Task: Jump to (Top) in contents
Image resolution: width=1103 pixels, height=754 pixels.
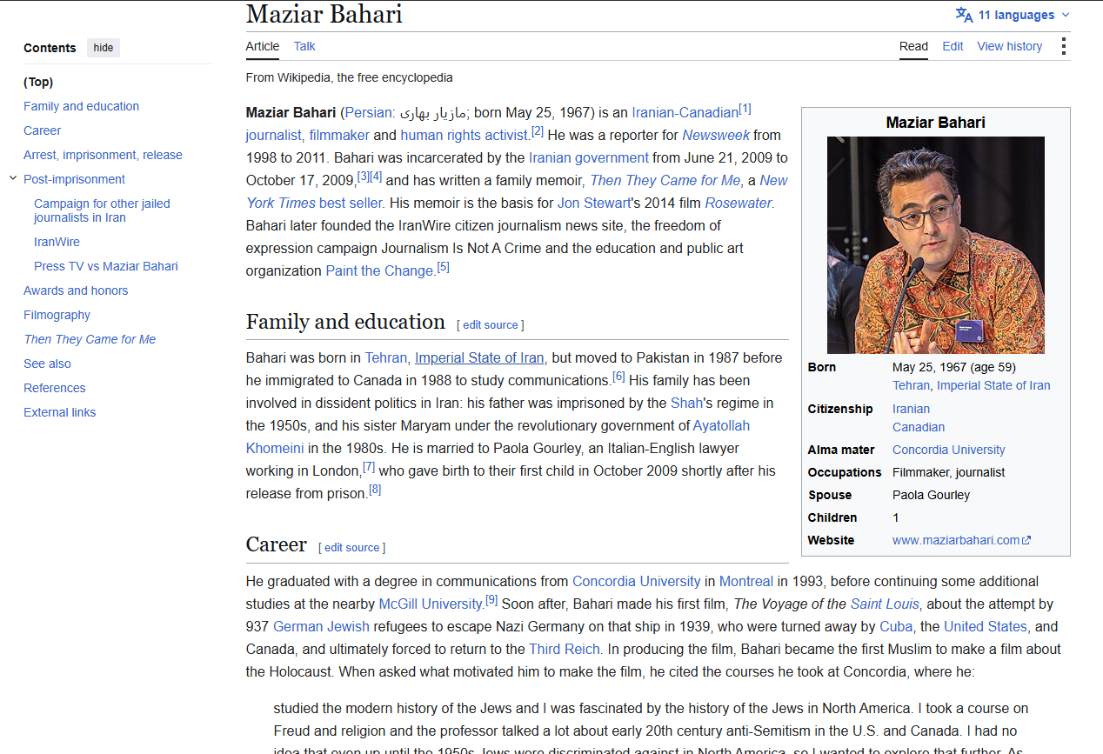Action: [x=38, y=82]
